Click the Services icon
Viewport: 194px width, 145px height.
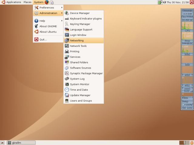tap(67, 57)
